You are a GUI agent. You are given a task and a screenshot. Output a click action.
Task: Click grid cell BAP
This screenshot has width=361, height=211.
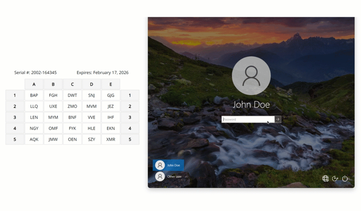(x=34, y=96)
